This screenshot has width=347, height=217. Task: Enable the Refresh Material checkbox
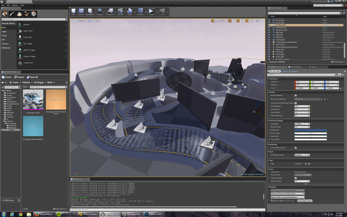pyautogui.click(x=296, y=95)
